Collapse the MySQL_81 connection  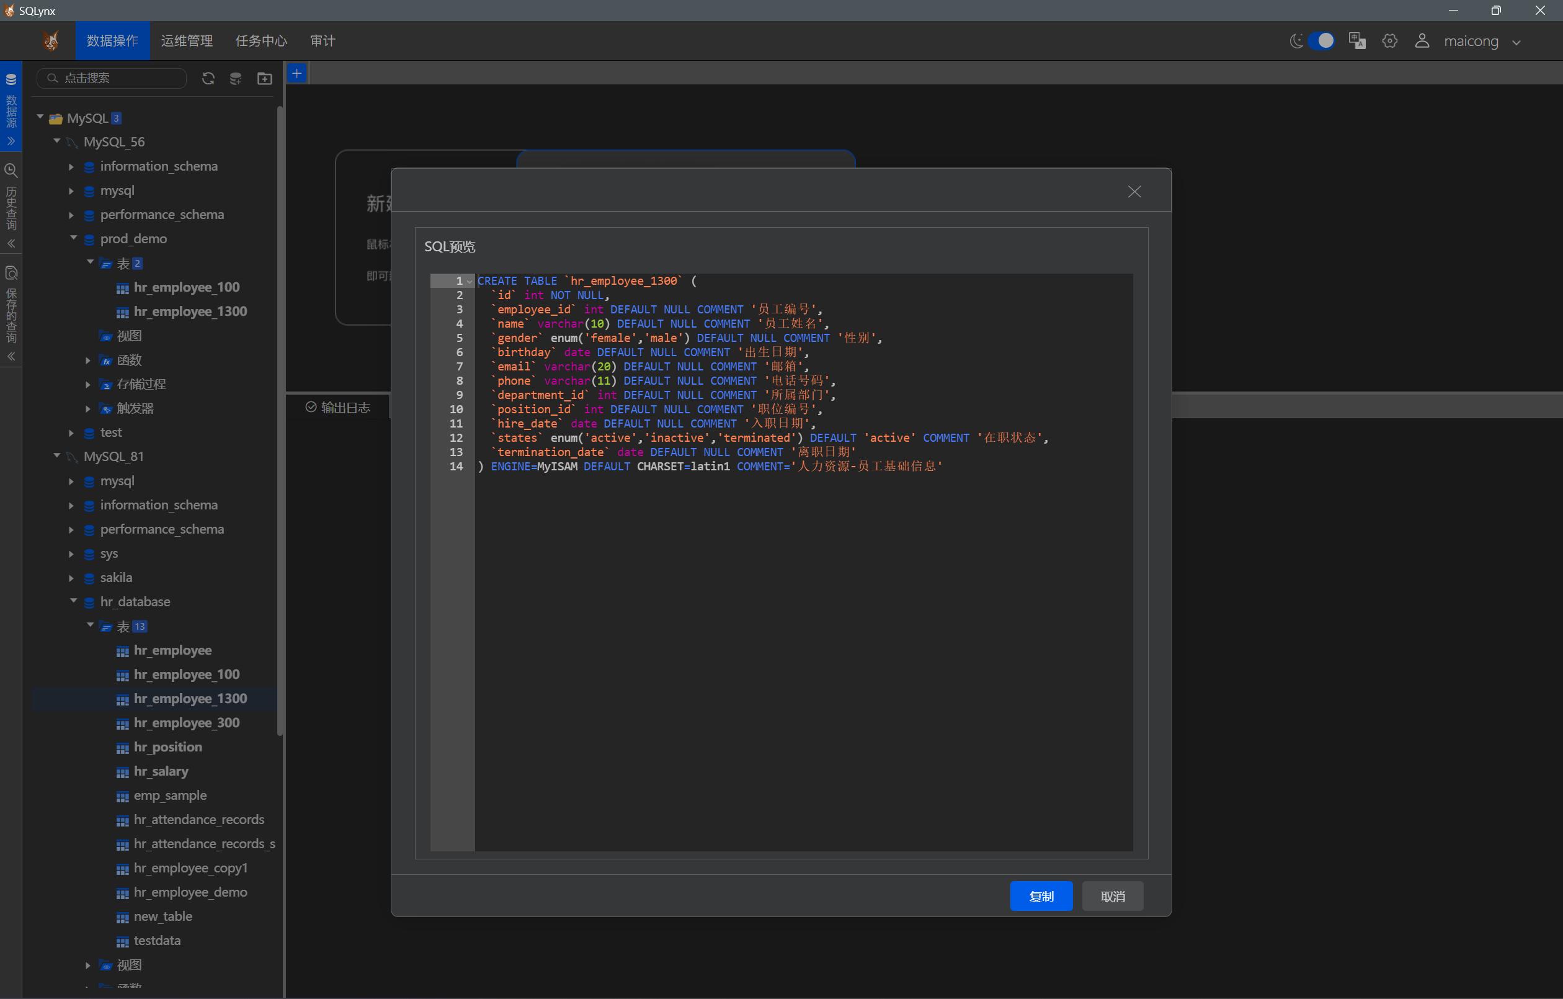(x=57, y=456)
